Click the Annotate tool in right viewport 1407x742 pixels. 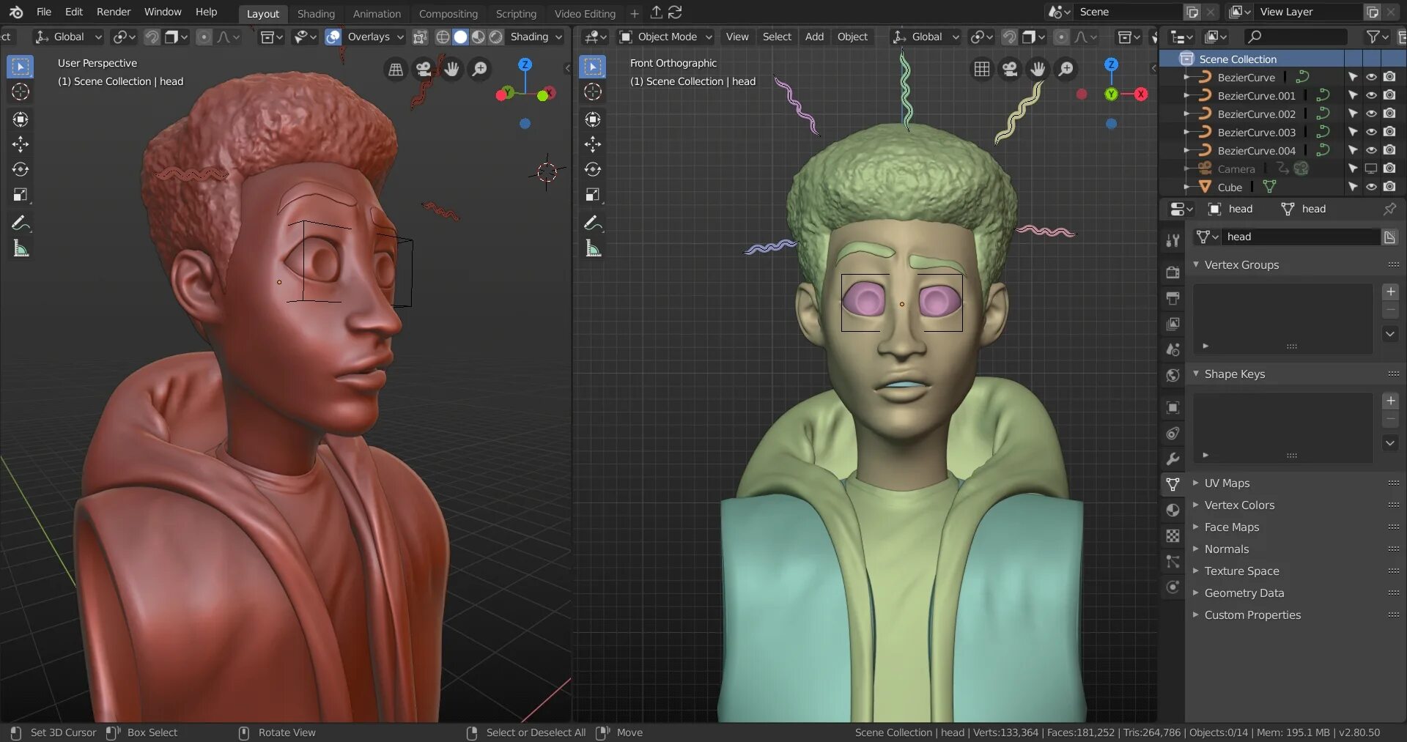pyautogui.click(x=593, y=223)
